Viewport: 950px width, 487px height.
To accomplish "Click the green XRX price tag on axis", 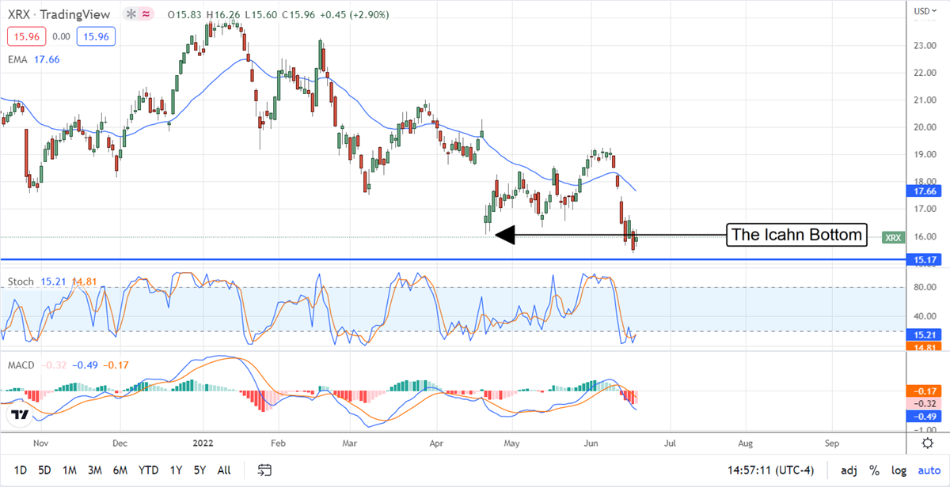I will coord(894,237).
